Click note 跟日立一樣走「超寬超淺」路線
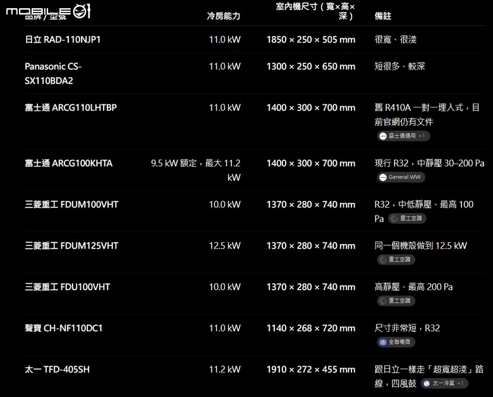This screenshot has width=493, height=397. pyautogui.click(x=429, y=376)
